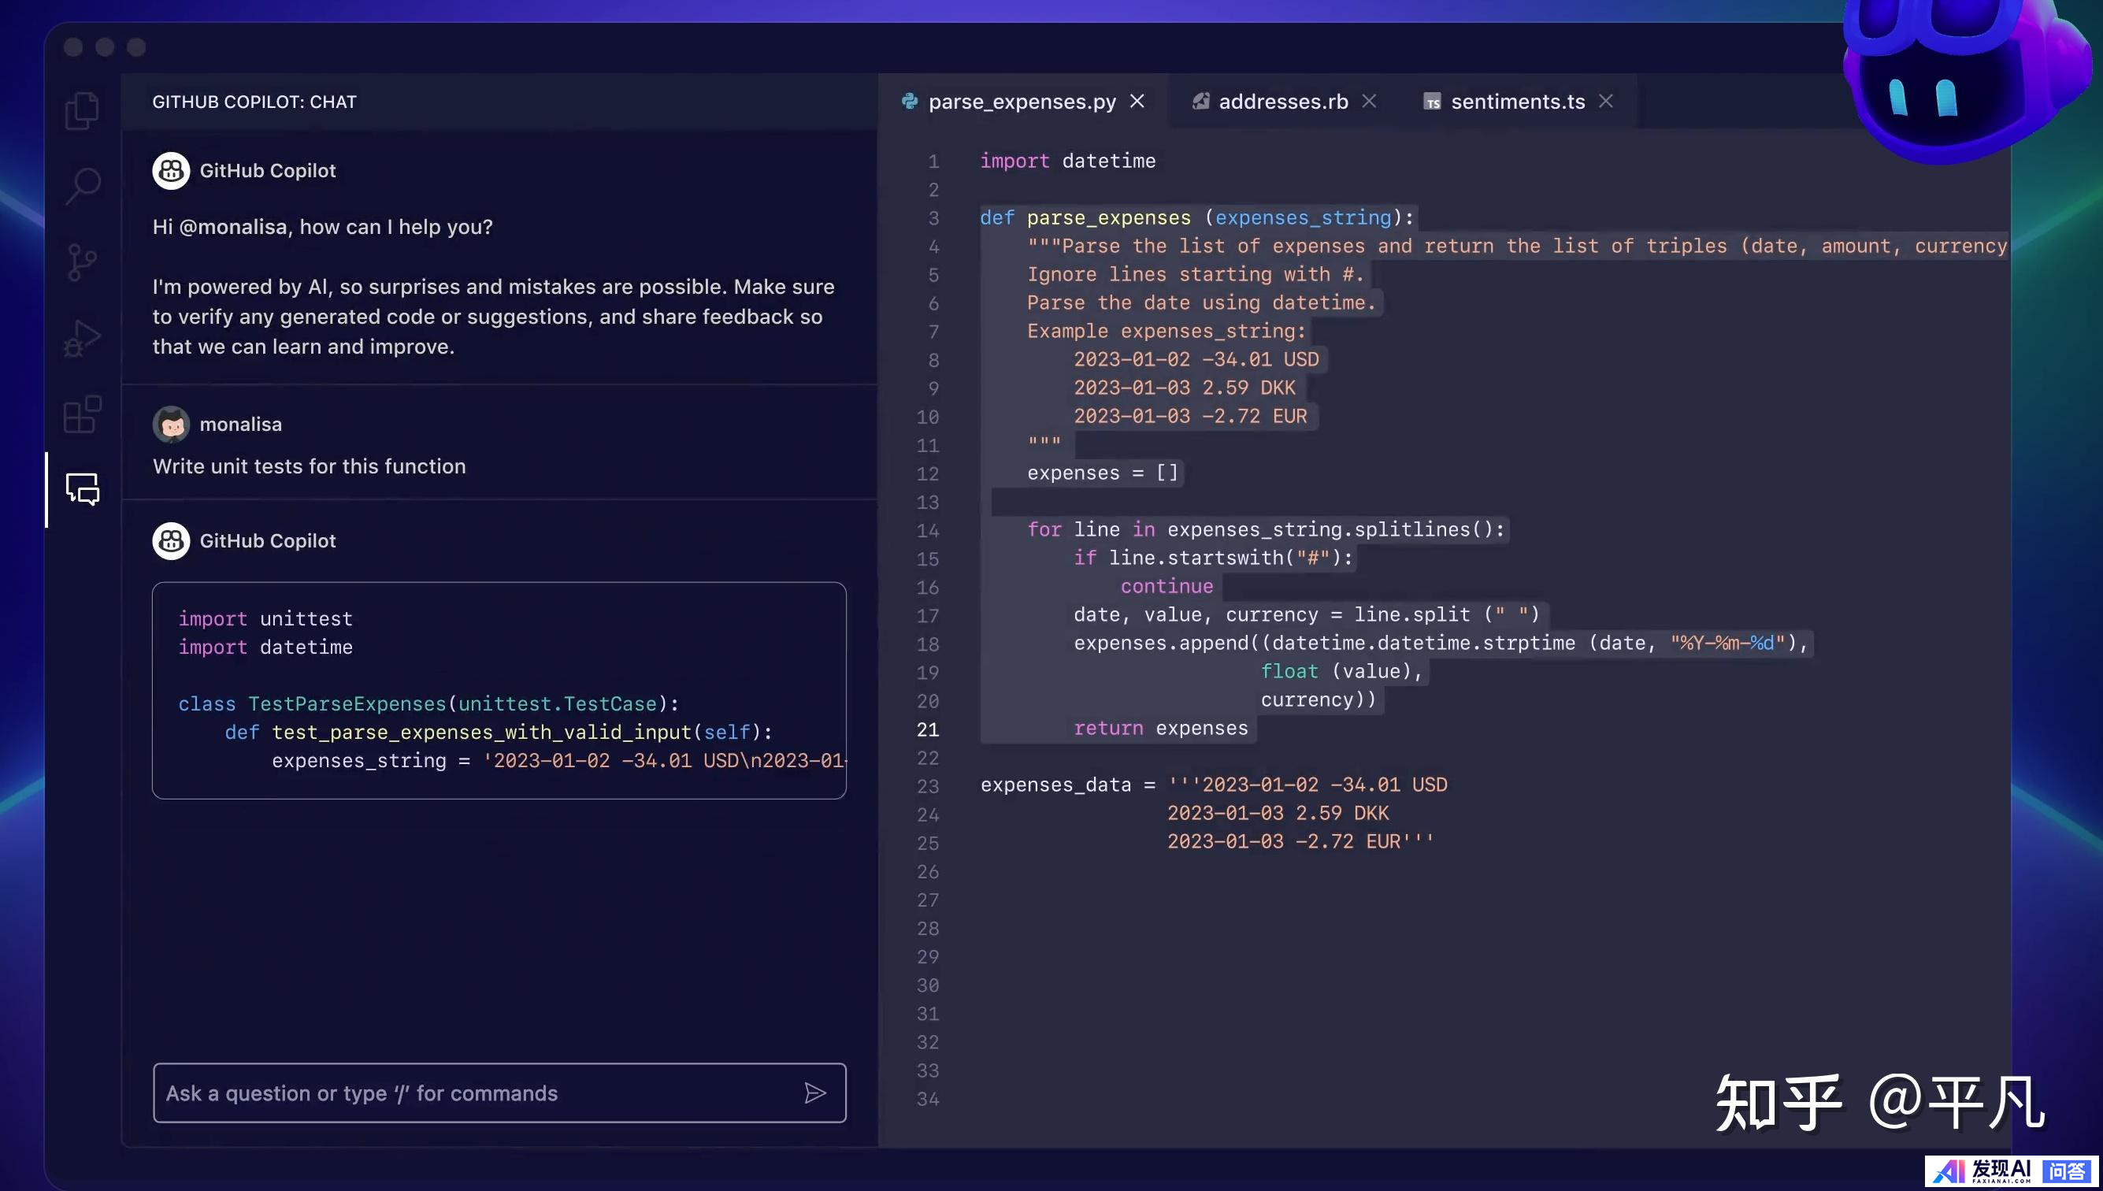Open the Extensions blocks icon
Viewport: 2103px width, 1191px height.
pos(82,414)
